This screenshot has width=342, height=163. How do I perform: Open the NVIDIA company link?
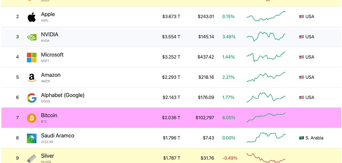(50, 34)
